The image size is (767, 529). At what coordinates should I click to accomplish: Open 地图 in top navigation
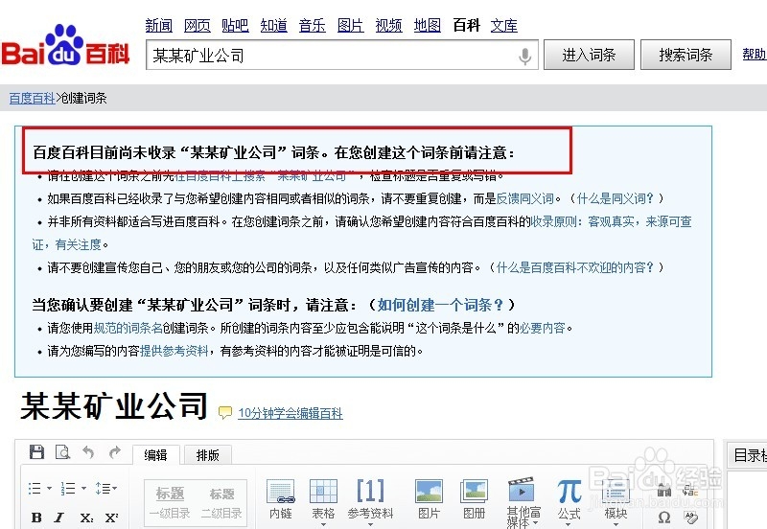pos(428,25)
